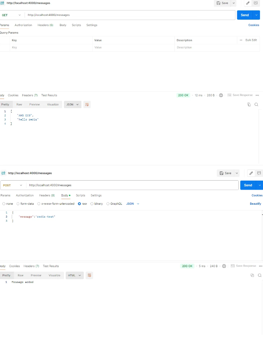Open Headers (7) tab in GET response

(x=30, y=95)
